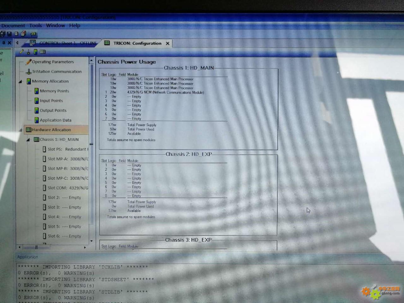
Task: Click the pin icon of the left docked panel
Action: 4,43
